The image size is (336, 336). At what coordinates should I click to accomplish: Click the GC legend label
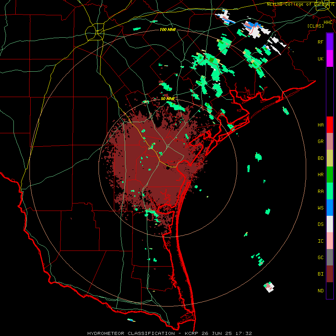[321, 258]
